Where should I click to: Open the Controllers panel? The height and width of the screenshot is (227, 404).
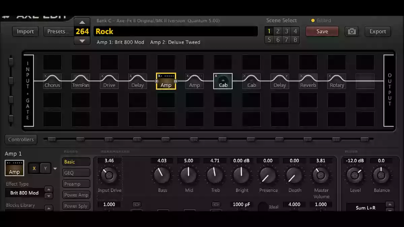point(21,139)
